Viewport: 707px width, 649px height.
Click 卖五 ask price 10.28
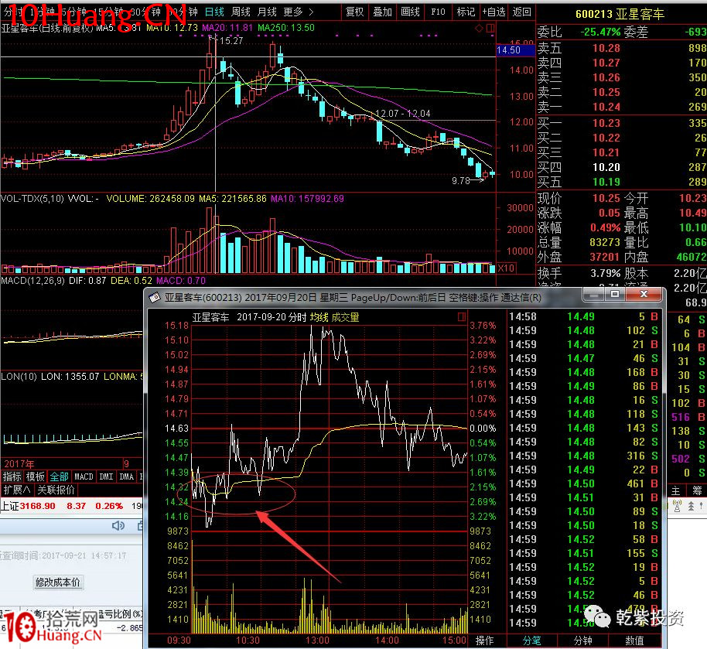tap(606, 48)
